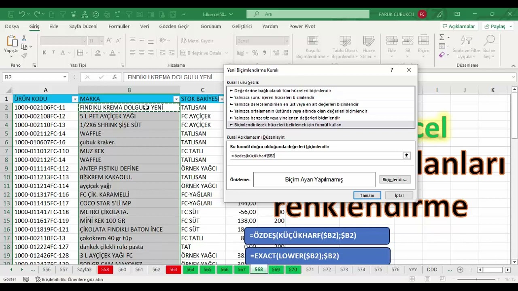Switch to the Formüller ribbon tab
This screenshot has height=291, width=518.
pyautogui.click(x=119, y=26)
